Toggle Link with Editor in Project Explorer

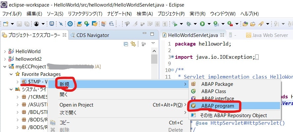[133, 44]
